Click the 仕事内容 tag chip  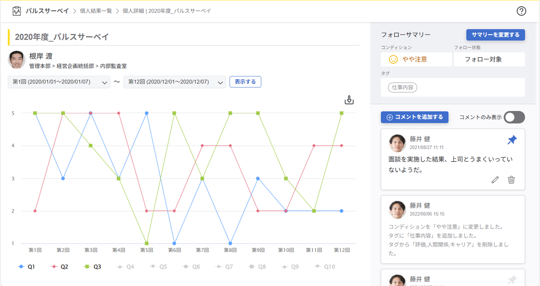pos(402,88)
